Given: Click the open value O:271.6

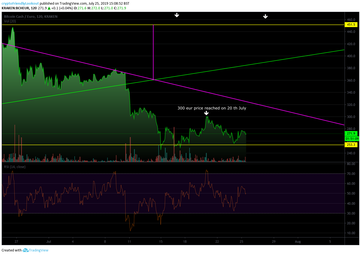Looking at the screenshot, I should point(80,8).
